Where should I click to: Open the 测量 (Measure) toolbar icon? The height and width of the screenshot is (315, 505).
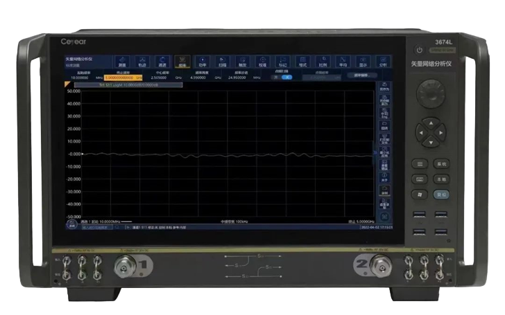pyautogui.click(x=122, y=61)
